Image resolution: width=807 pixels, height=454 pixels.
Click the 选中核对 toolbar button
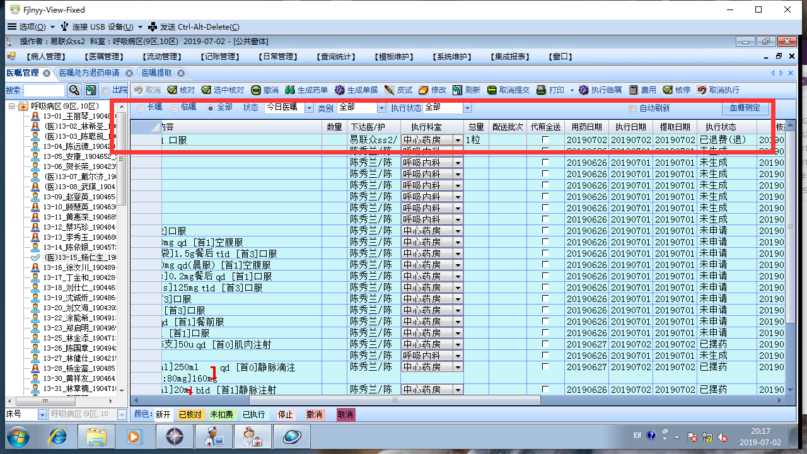click(222, 90)
